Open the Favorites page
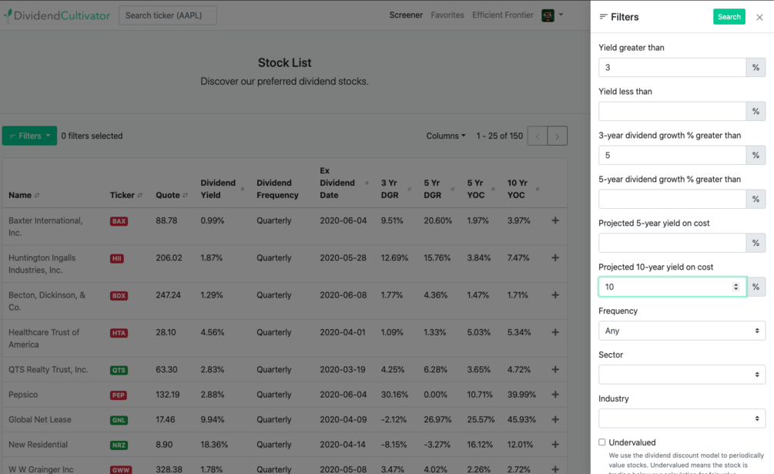Image resolution: width=774 pixels, height=474 pixels. coord(447,15)
